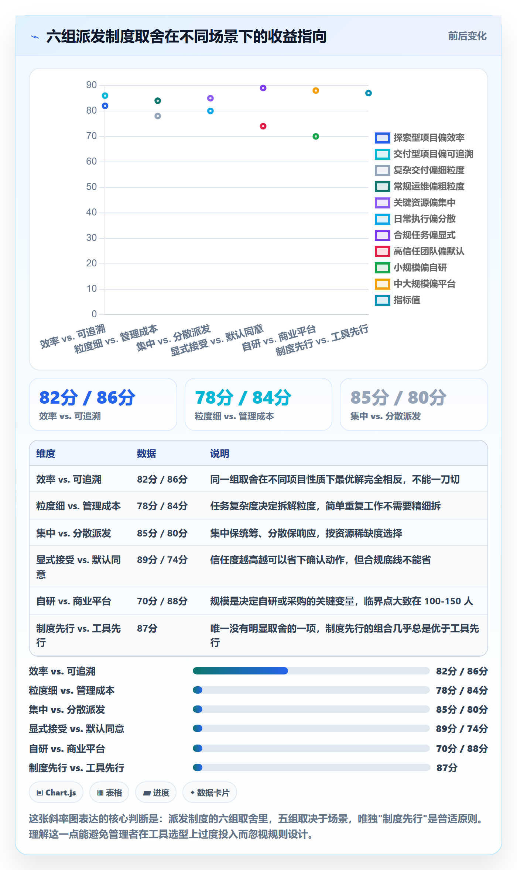The image size is (517, 870).
Task: Click the green data point at 70
Action: coord(316,137)
